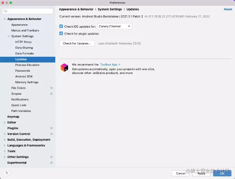The height and width of the screenshot is (179, 235).
Task: Expand the Other Settings section
Action: tap(5, 157)
